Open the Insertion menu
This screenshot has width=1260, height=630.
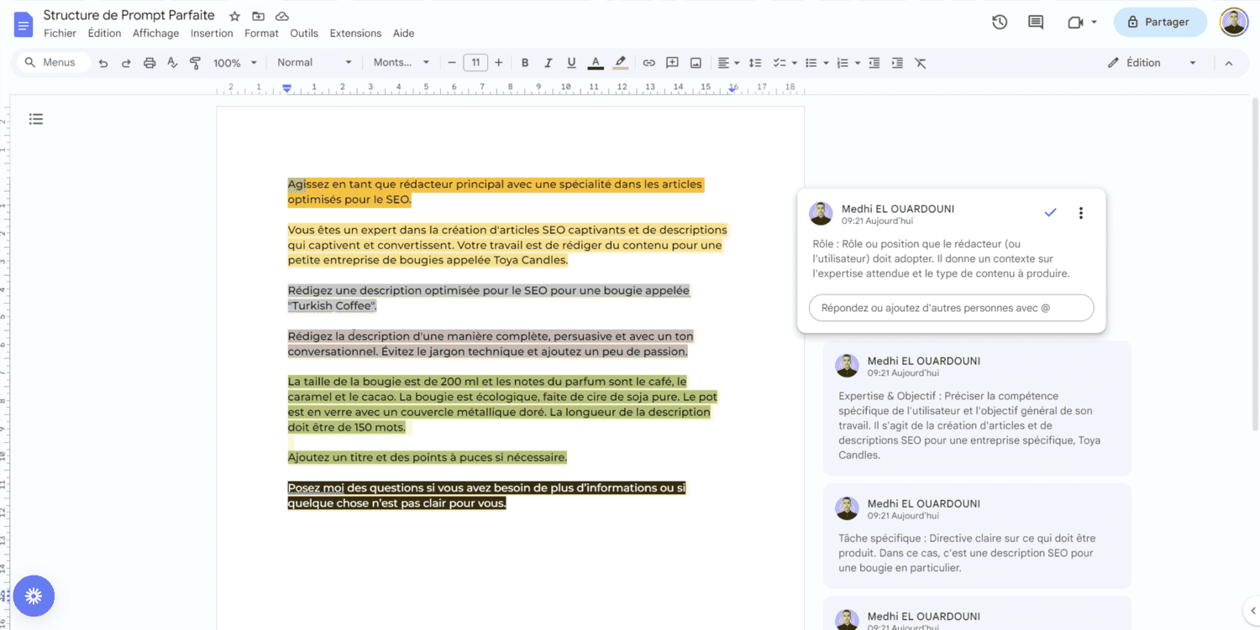[212, 34]
